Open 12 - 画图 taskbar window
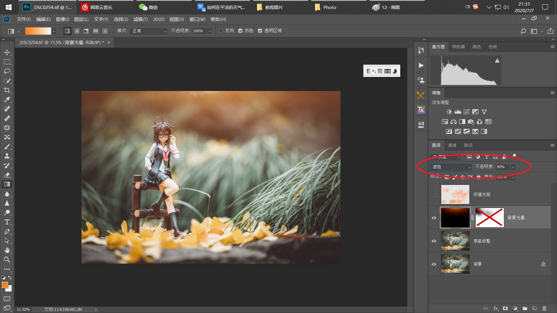 coord(397,7)
